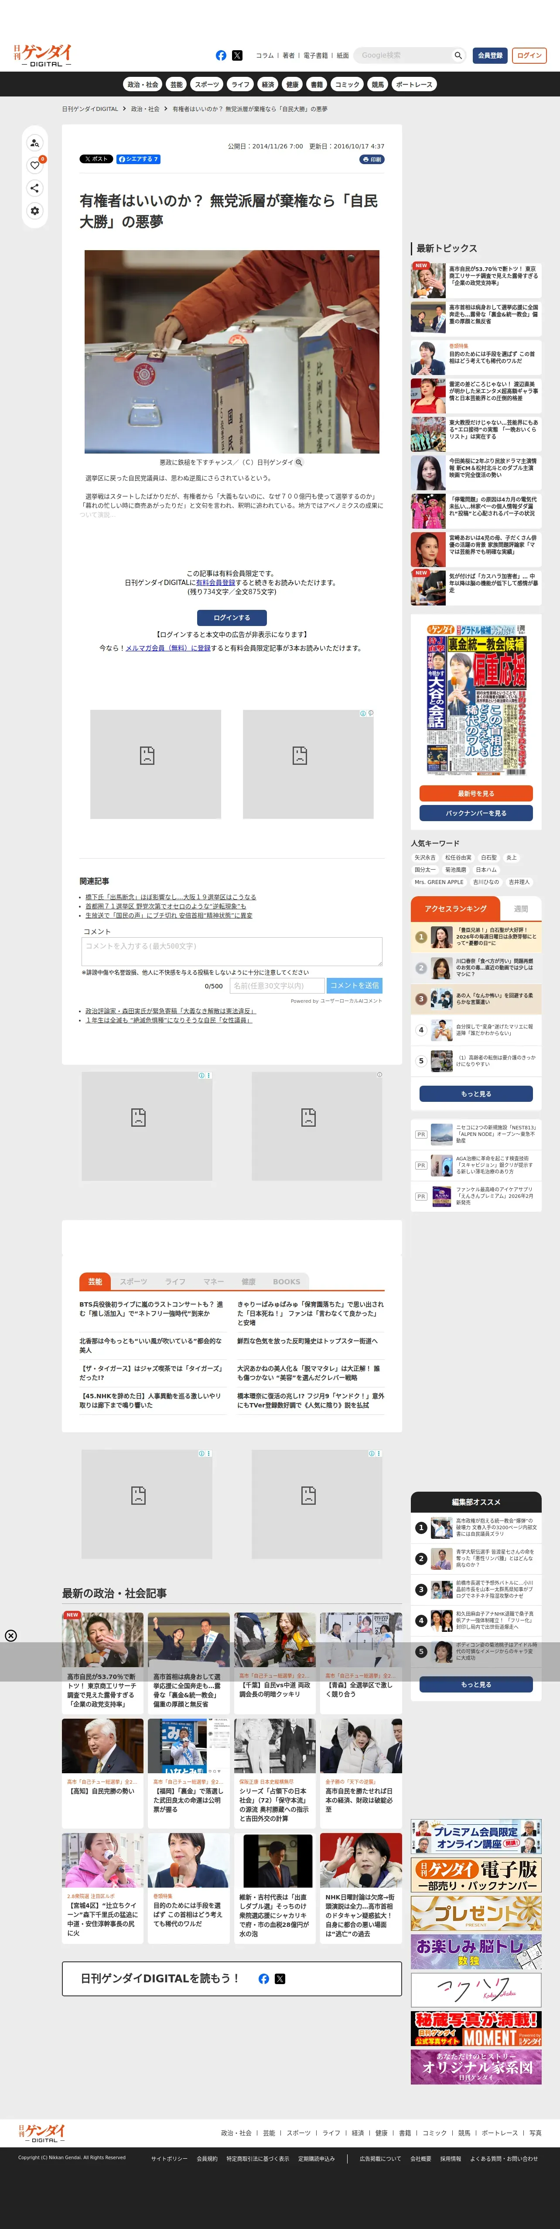Image resolution: width=560 pixels, height=2229 pixels.
Task: Open the 会社概要 link in the footer
Action: coord(421,2158)
